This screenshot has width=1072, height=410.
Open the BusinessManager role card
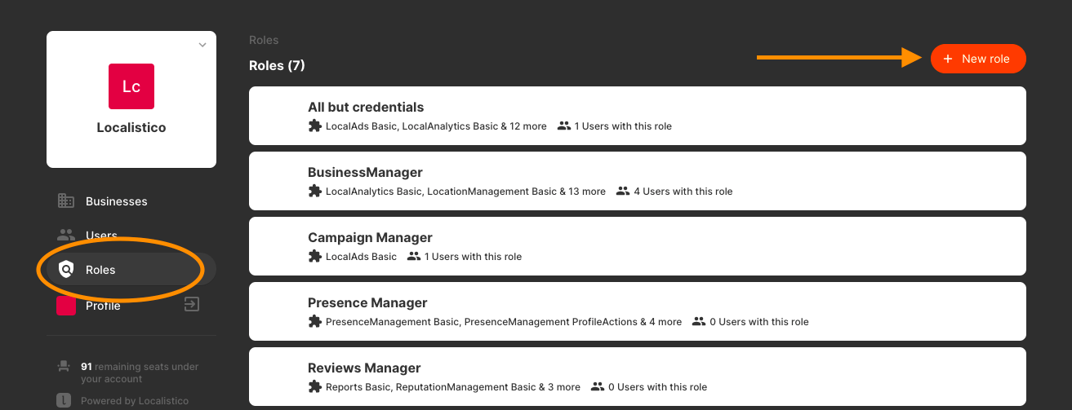click(638, 181)
